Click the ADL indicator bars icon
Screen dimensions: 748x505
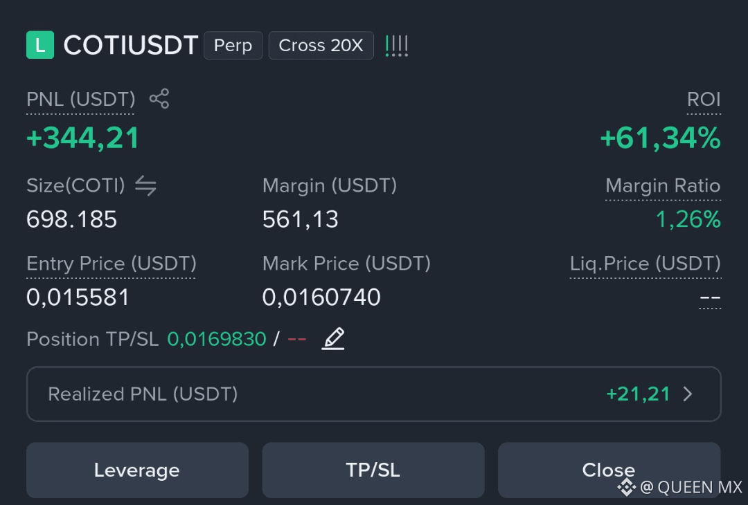click(396, 46)
